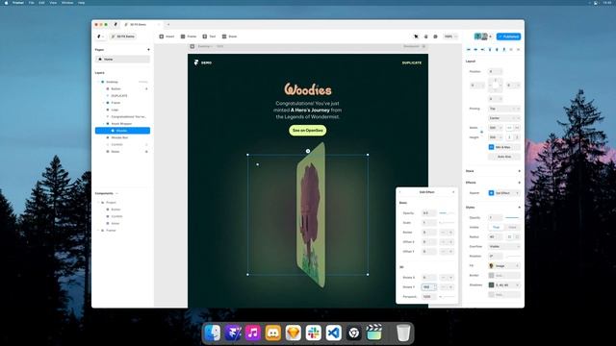Click the collaborator avatars
616x346 pixels.
click(x=481, y=37)
